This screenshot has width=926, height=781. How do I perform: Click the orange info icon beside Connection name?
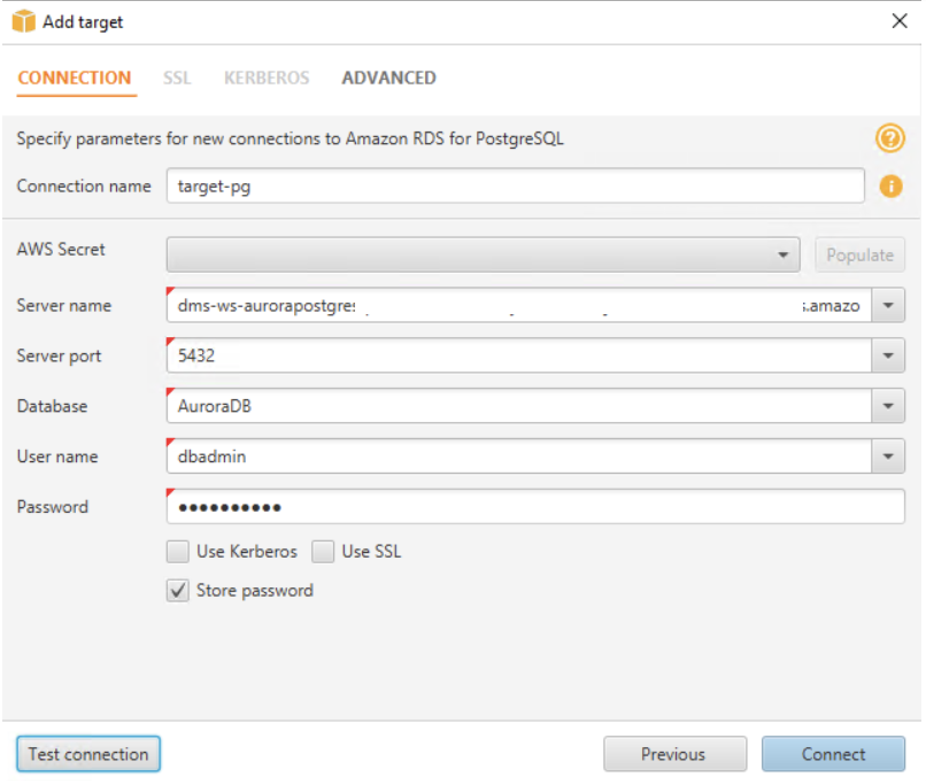(890, 186)
